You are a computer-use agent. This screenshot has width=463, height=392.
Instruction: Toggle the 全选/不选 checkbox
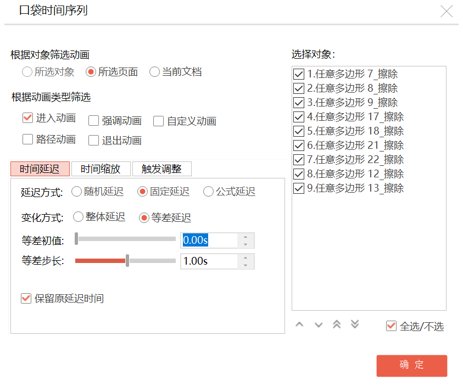pyautogui.click(x=391, y=326)
